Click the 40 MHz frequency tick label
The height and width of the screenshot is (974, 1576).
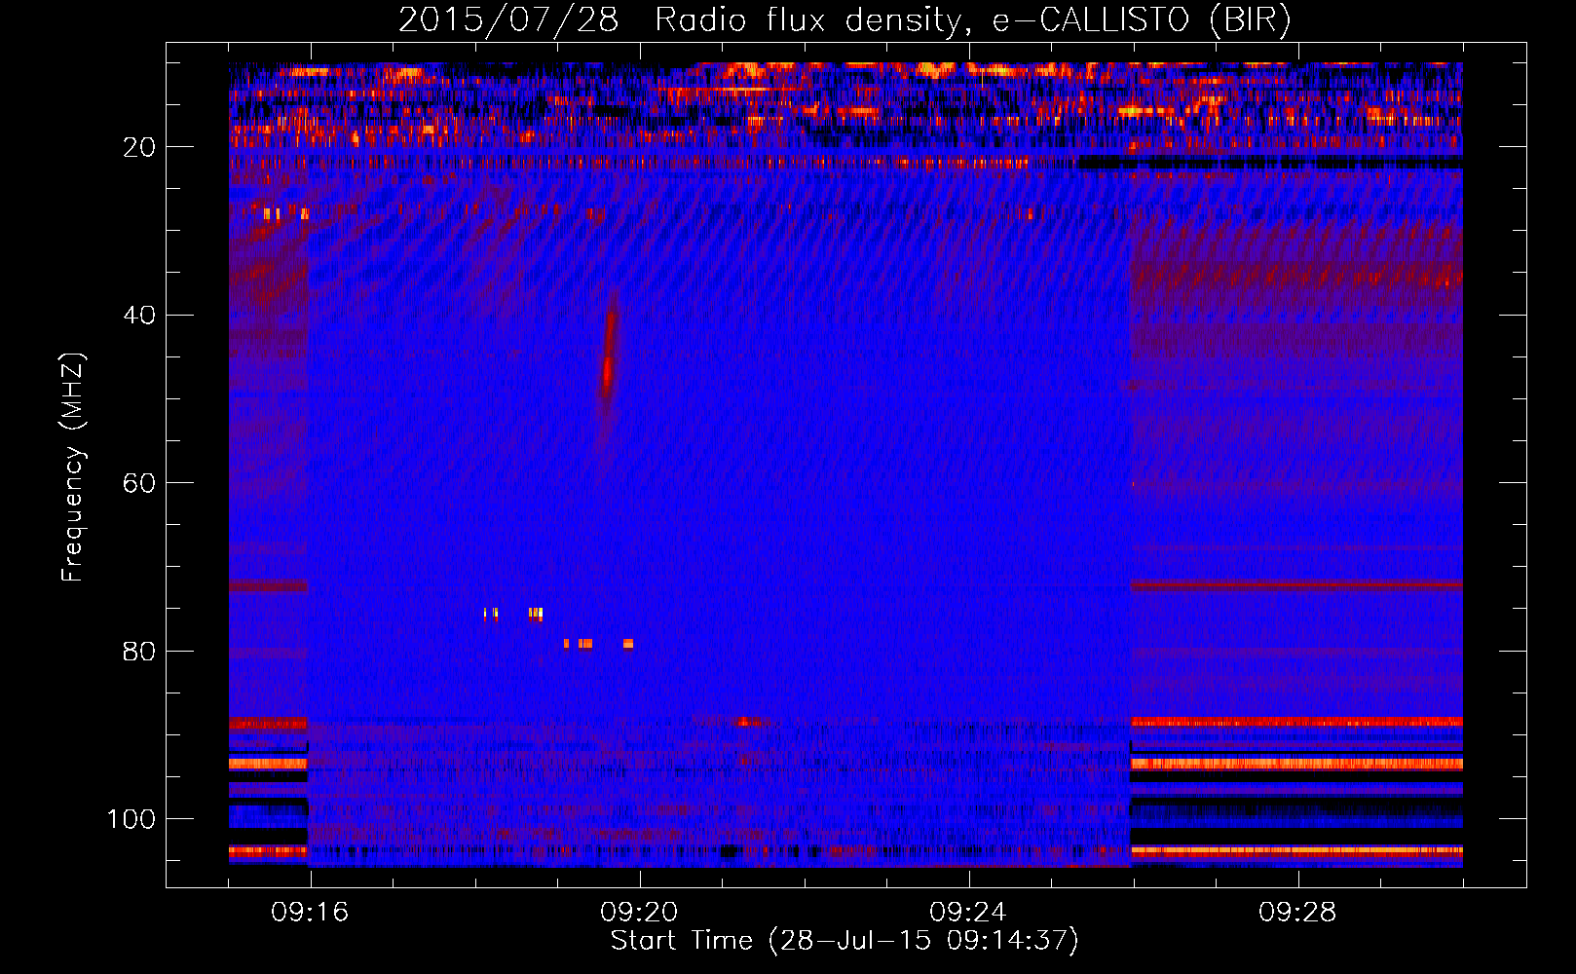tap(139, 316)
